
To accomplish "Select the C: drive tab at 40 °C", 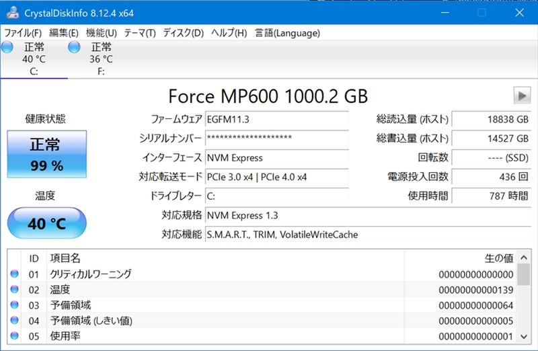I will [x=34, y=59].
